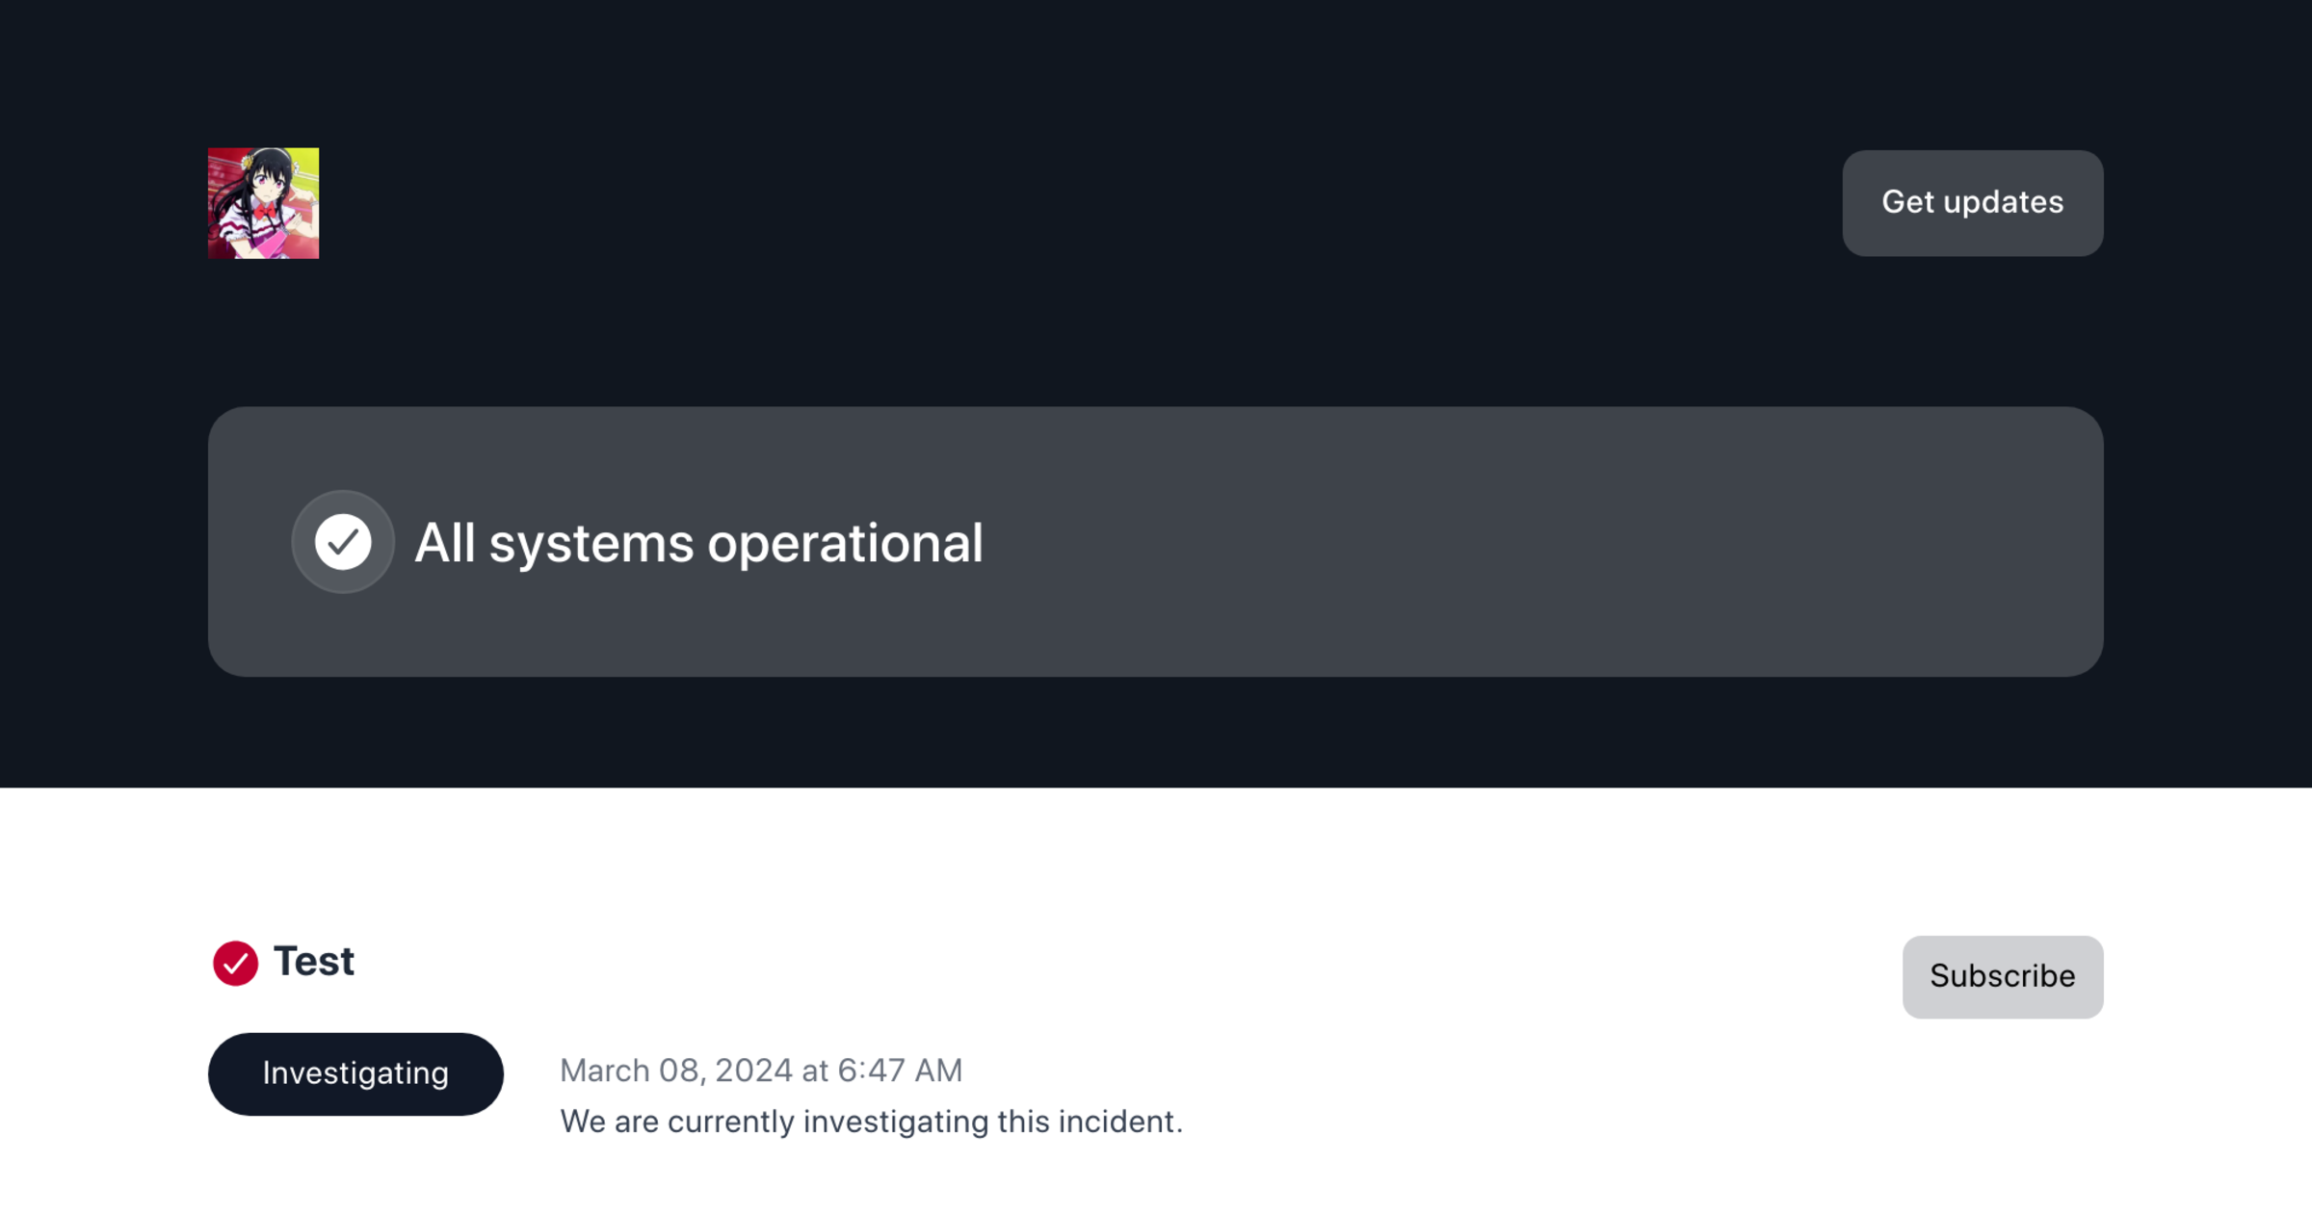2312x1213 pixels.
Task: Click the Investigating pill label text
Action: [x=355, y=1072]
